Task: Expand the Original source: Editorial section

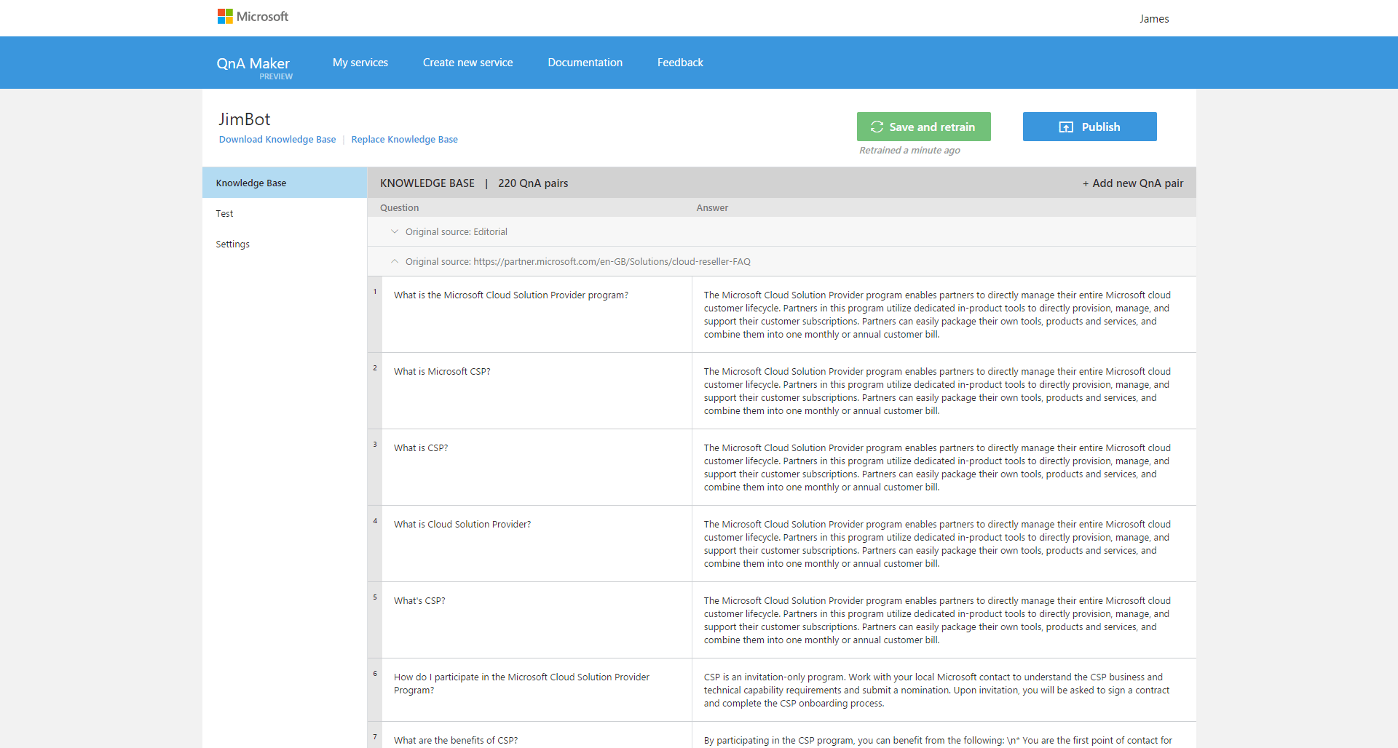Action: pyautogui.click(x=395, y=231)
